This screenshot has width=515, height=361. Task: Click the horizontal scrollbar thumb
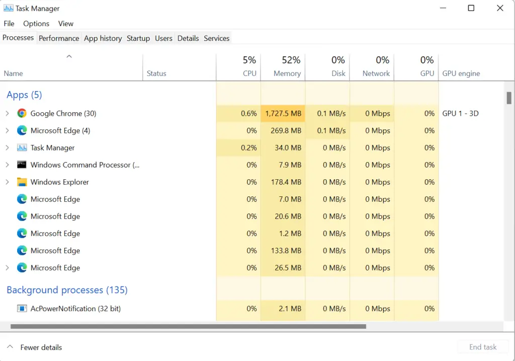point(188,326)
